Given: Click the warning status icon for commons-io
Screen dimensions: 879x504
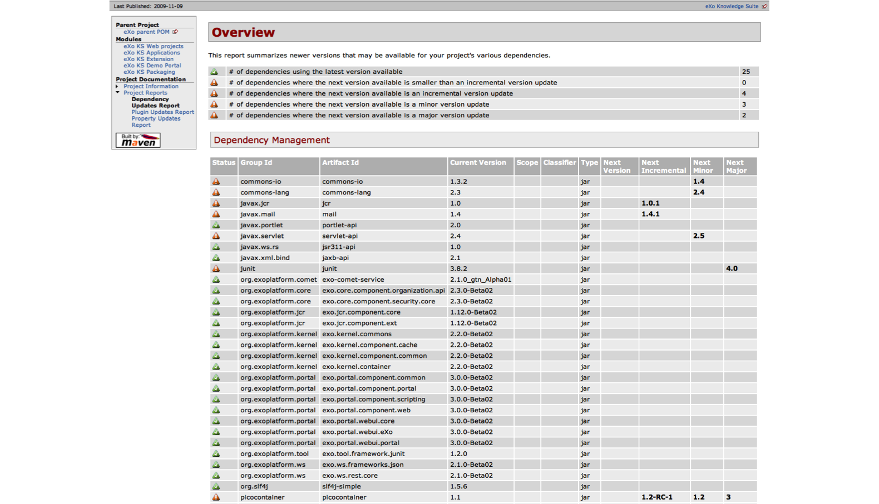Looking at the screenshot, I should pyautogui.click(x=216, y=182).
